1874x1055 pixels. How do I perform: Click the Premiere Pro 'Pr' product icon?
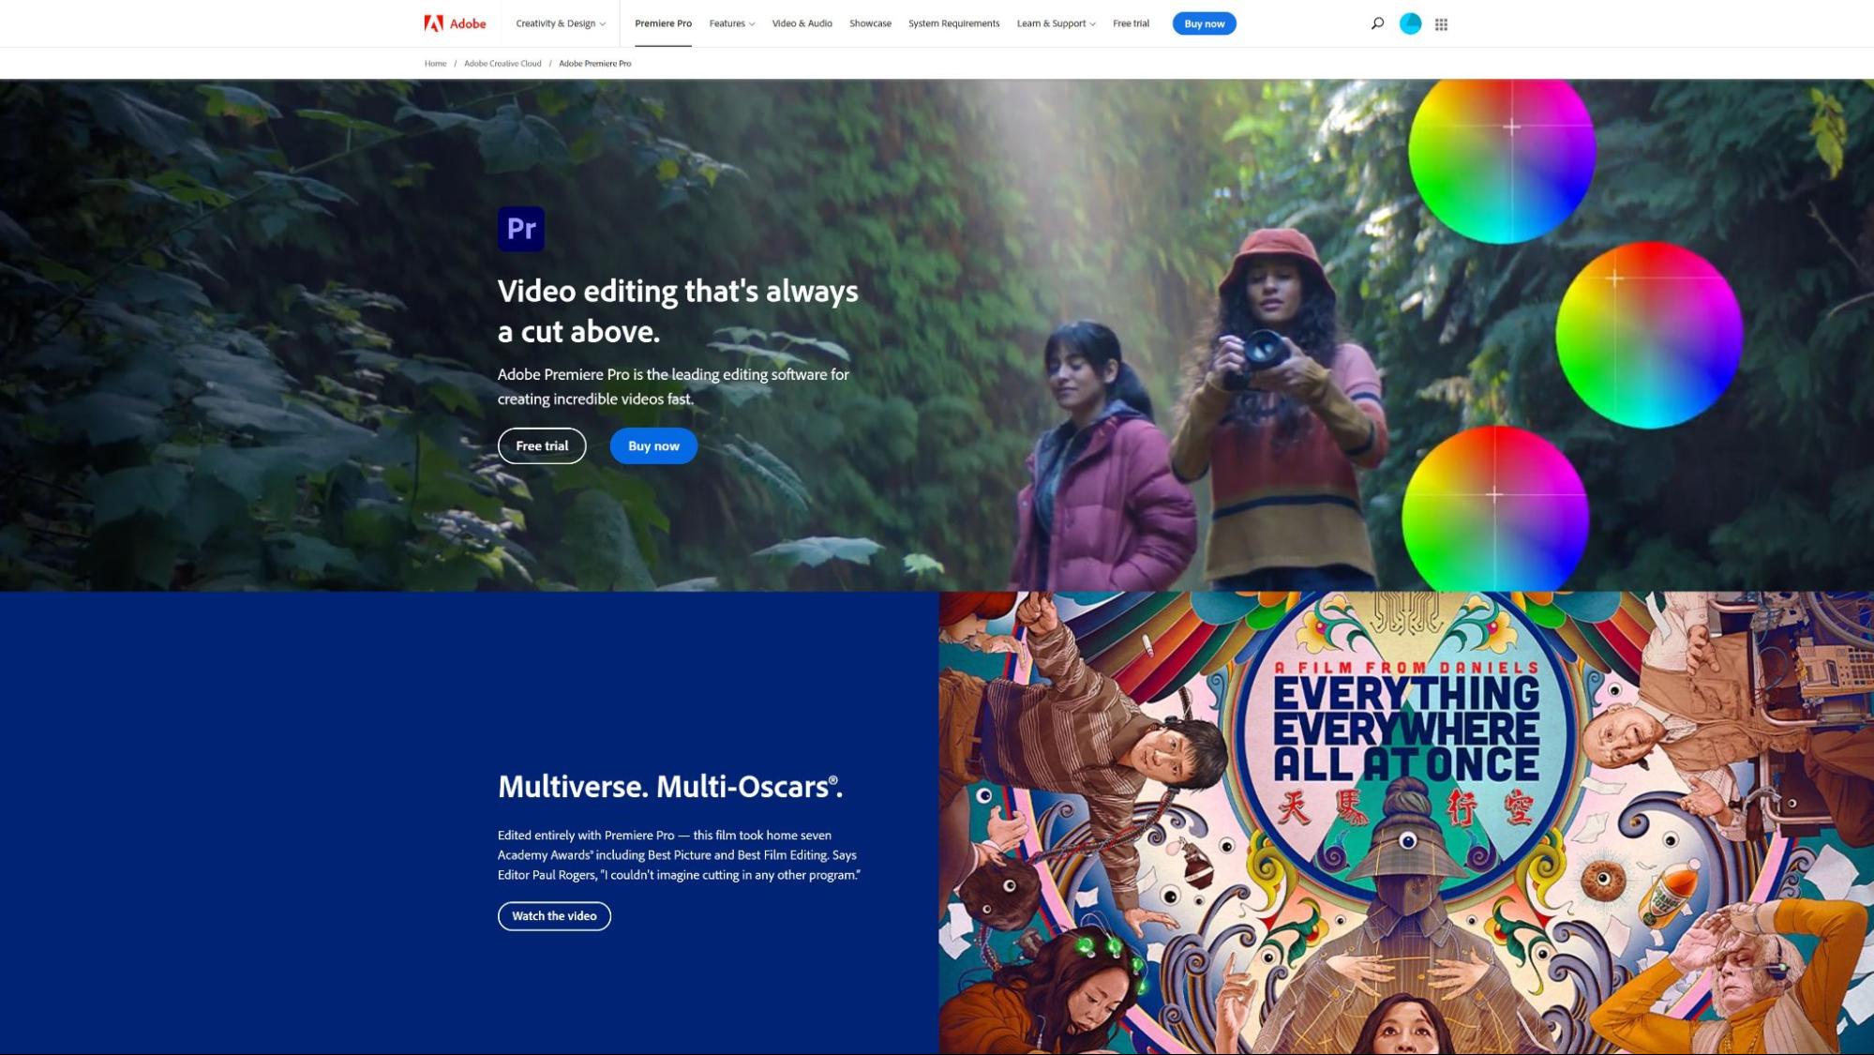(x=521, y=228)
